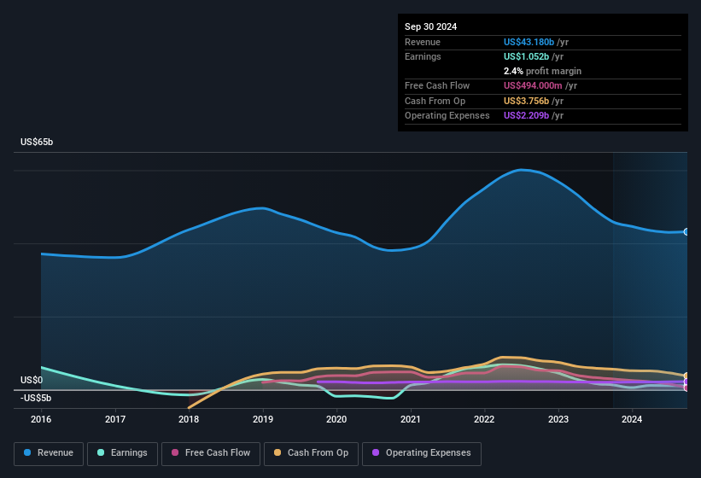This screenshot has height=478, width=701.
Task: Click the US$0 y-axis label
Action: pos(32,380)
